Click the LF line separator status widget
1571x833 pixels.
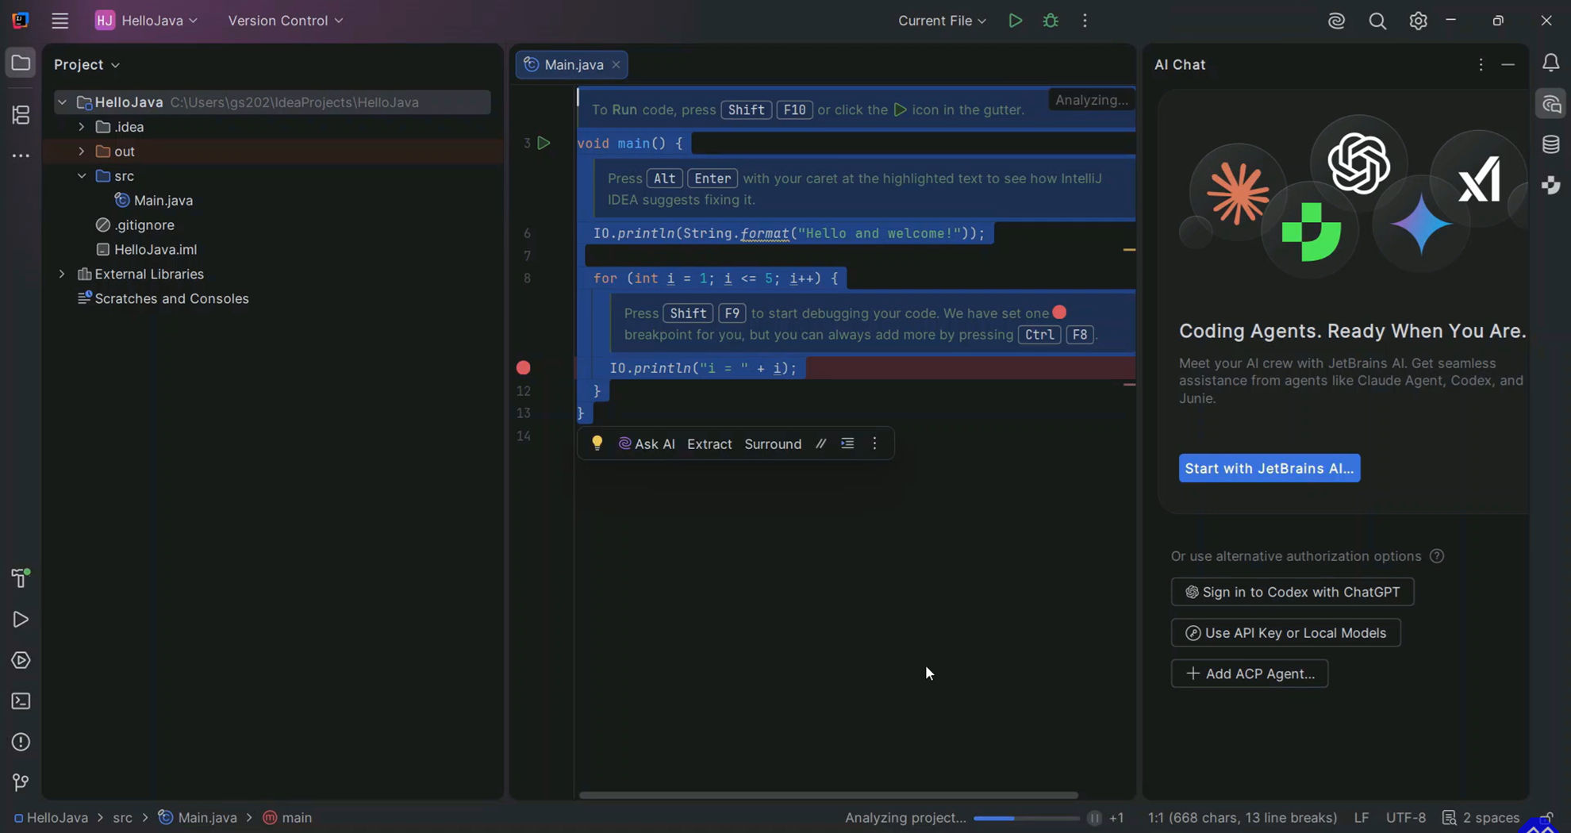point(1361,818)
